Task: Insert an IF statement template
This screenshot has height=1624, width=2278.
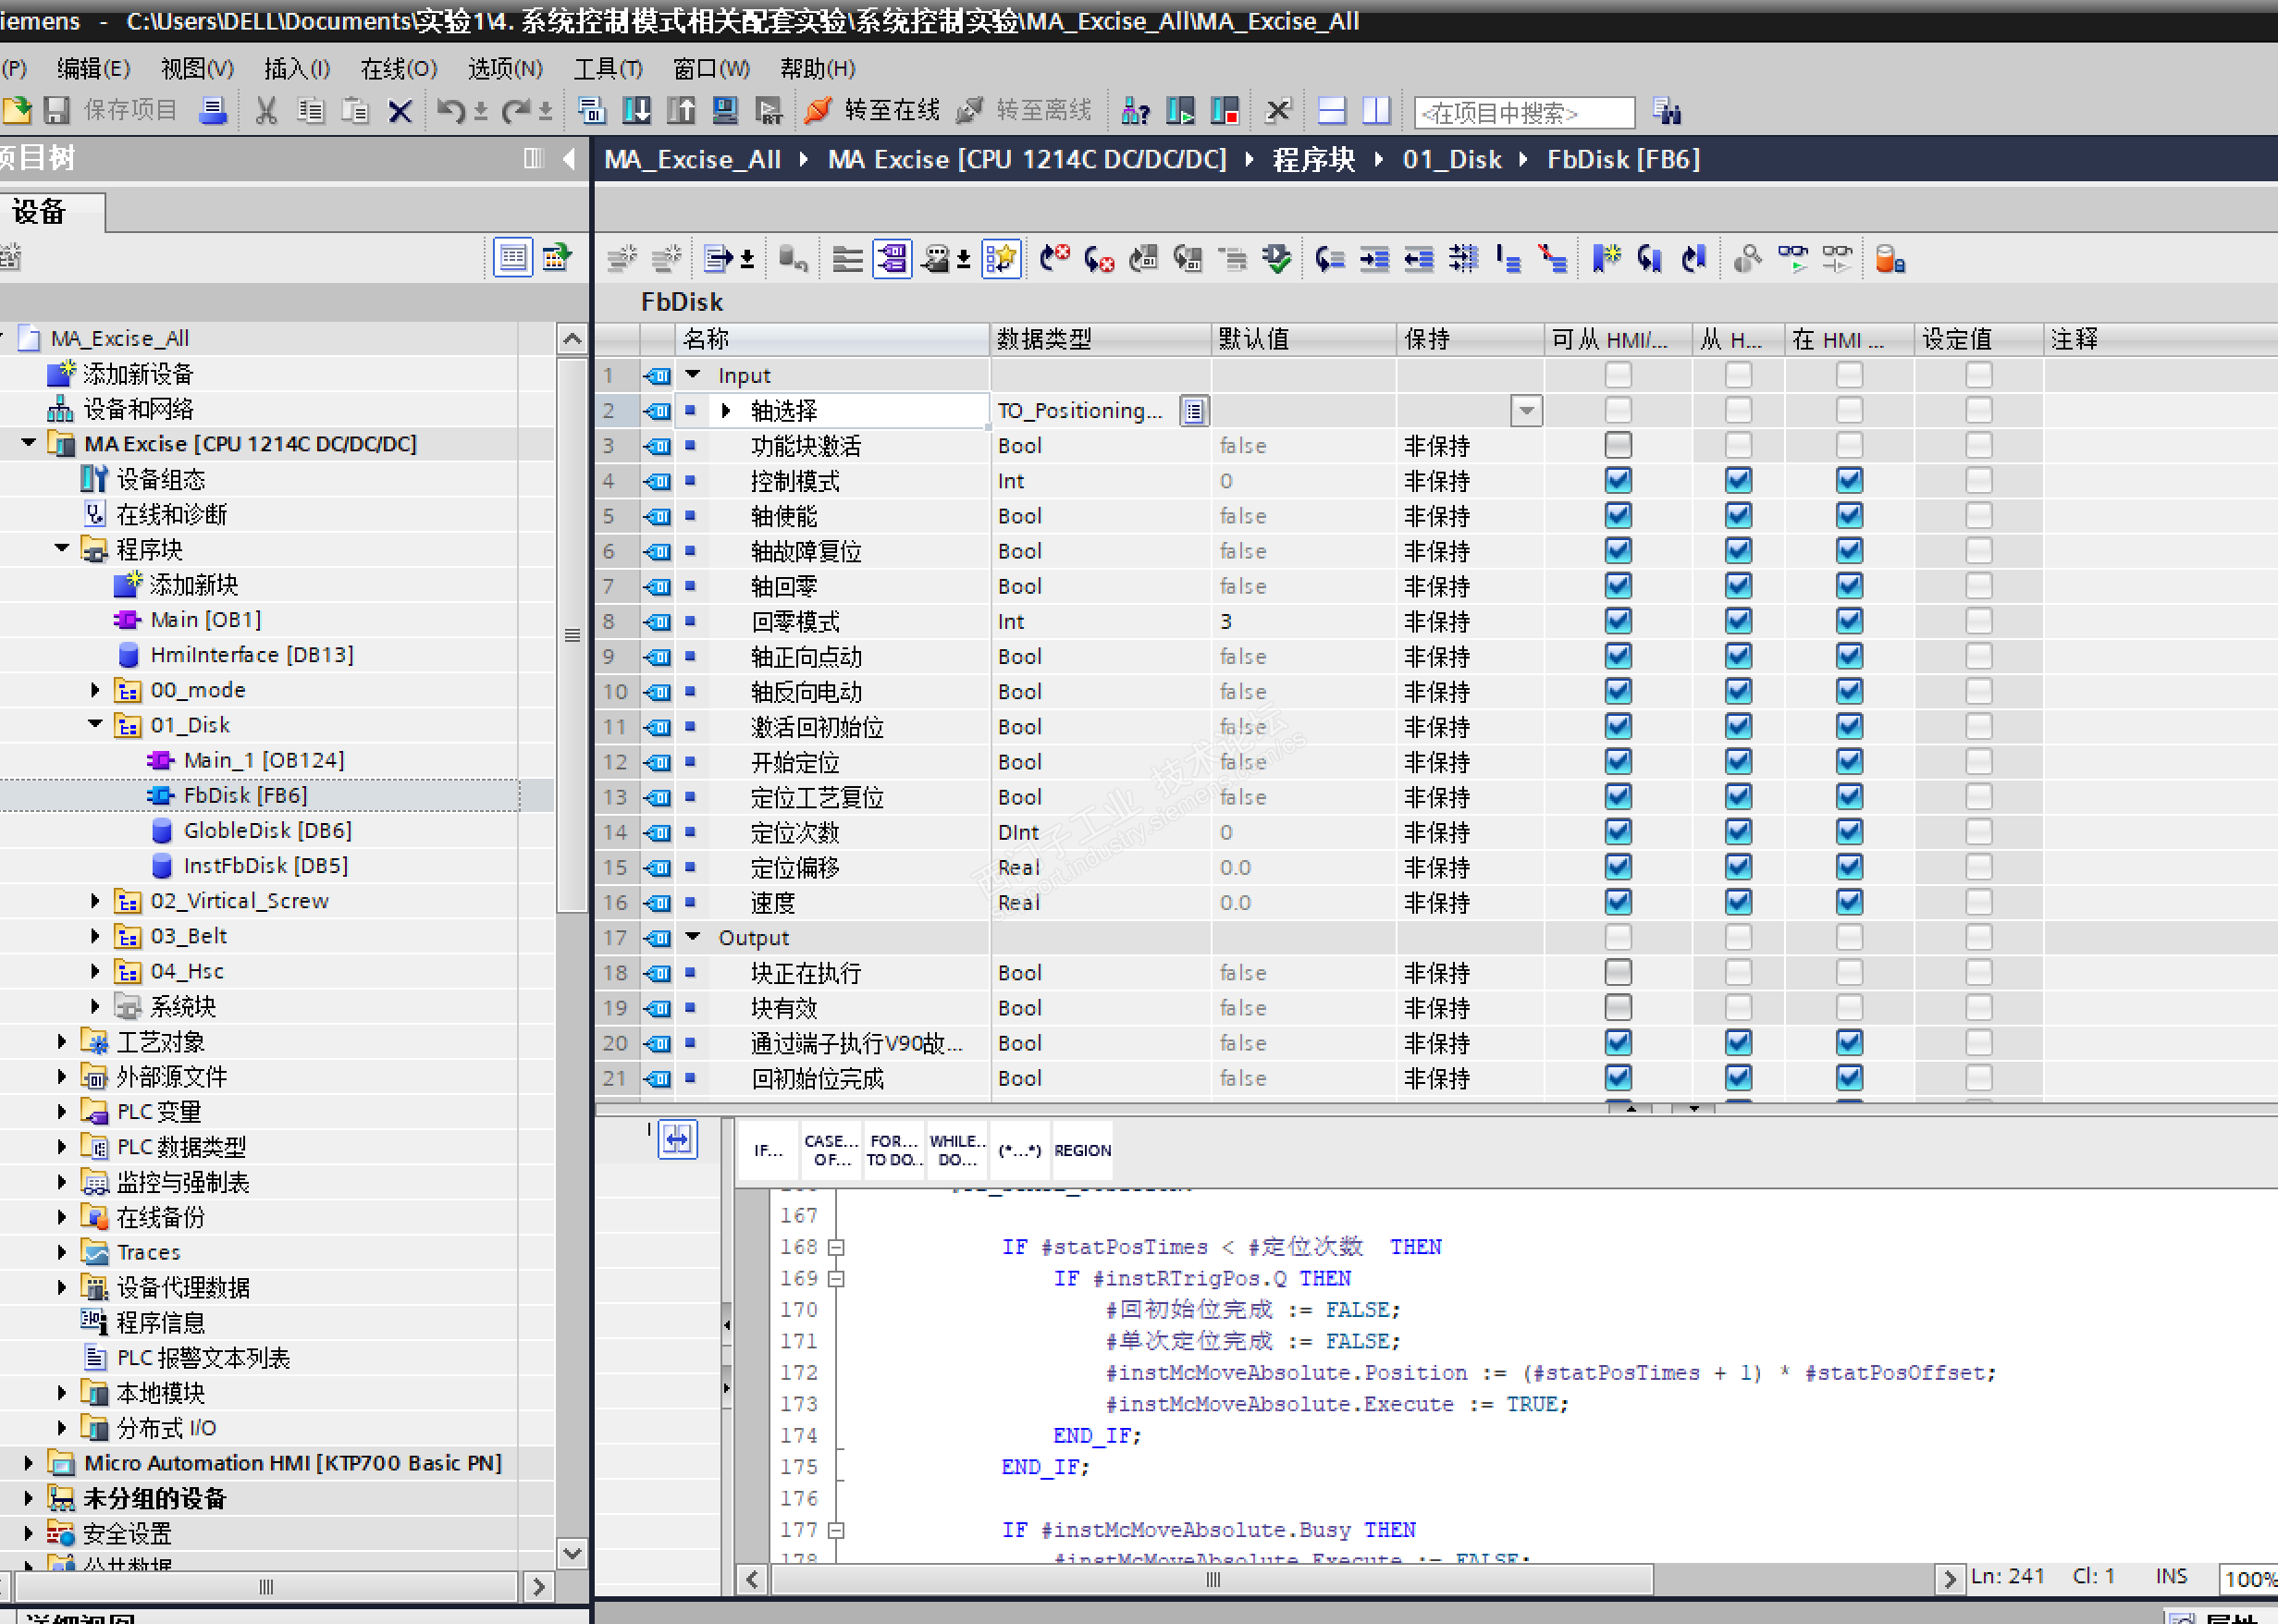Action: pos(768,1150)
